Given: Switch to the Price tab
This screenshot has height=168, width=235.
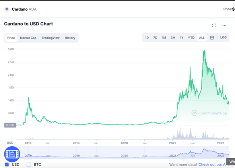Looking at the screenshot, I should pos(11,38).
